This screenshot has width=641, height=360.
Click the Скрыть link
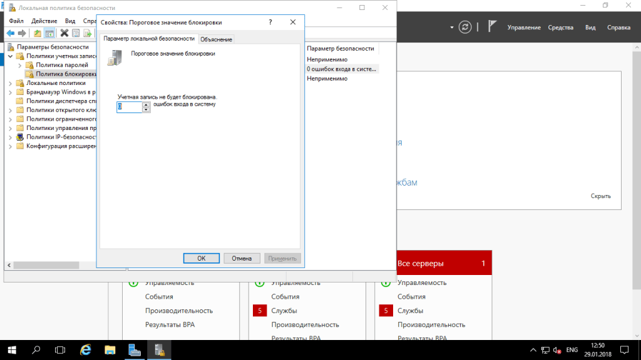tap(600, 196)
